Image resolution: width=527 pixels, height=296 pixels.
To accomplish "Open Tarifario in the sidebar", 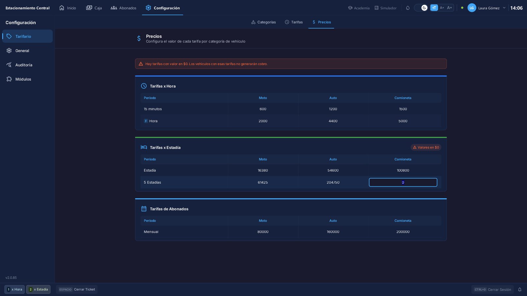I will pyautogui.click(x=27, y=36).
